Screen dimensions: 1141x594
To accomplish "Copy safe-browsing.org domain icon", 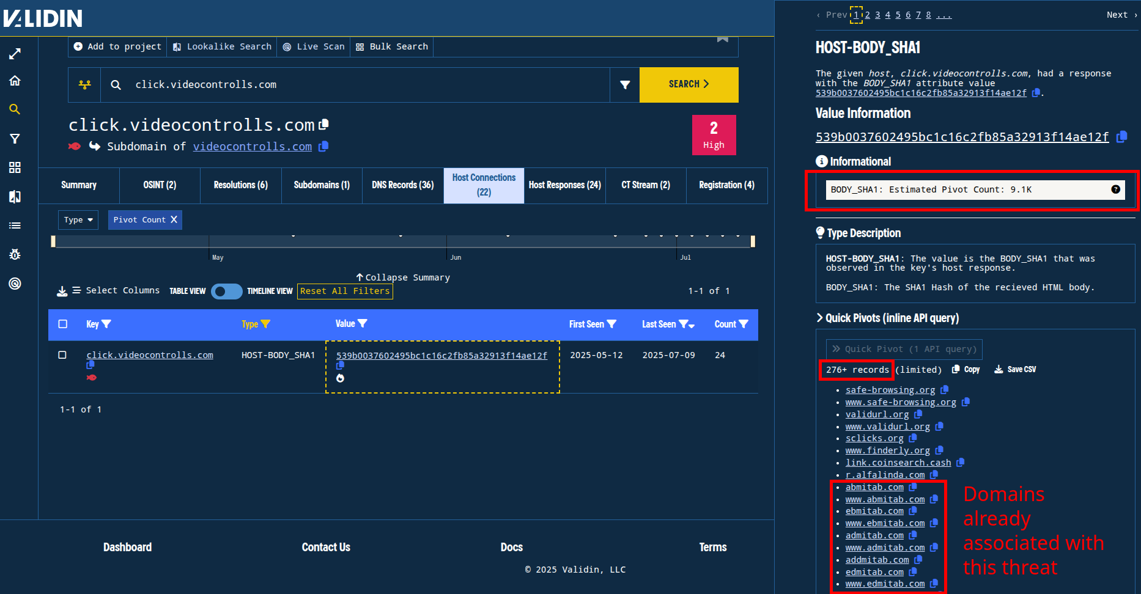I will coord(945,390).
